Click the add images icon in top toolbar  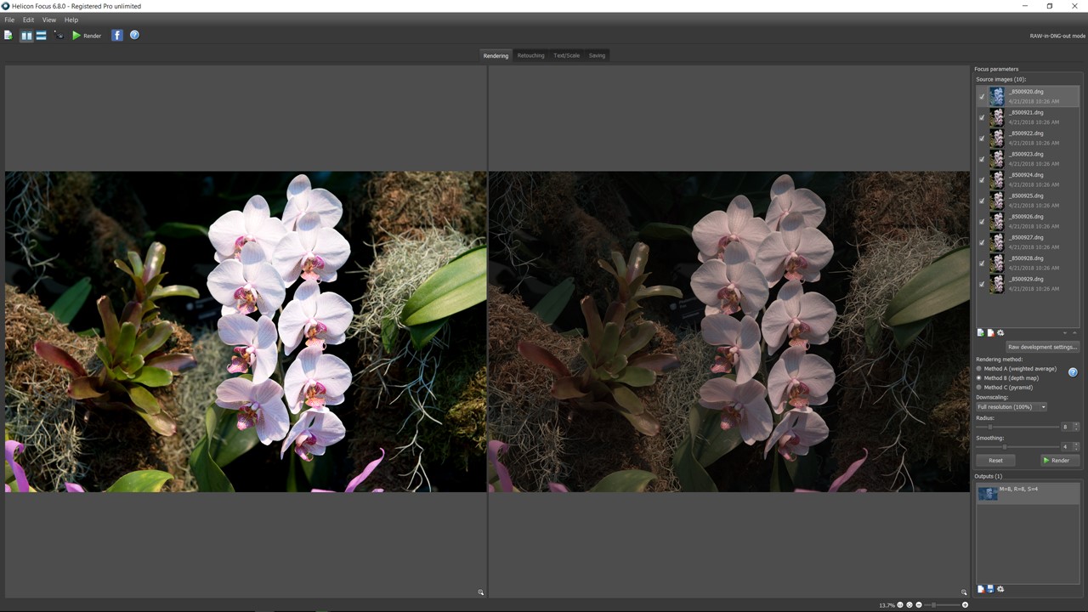click(8, 35)
